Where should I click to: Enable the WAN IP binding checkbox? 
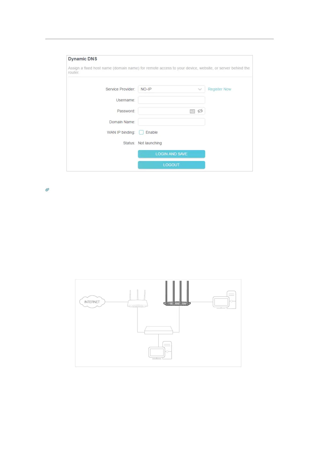pos(141,132)
